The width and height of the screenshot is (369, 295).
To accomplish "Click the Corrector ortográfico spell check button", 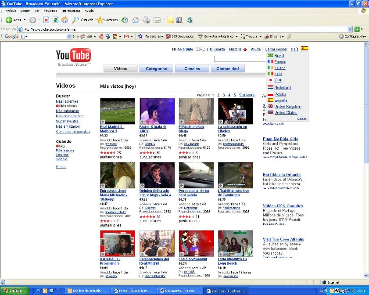I will point(216,36).
